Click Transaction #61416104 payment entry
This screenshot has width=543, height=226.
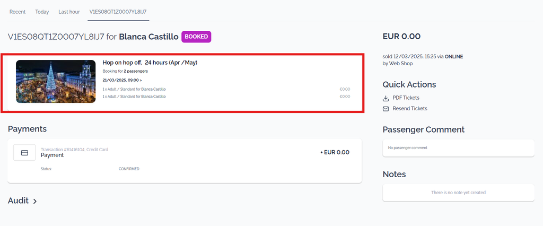[x=185, y=161]
